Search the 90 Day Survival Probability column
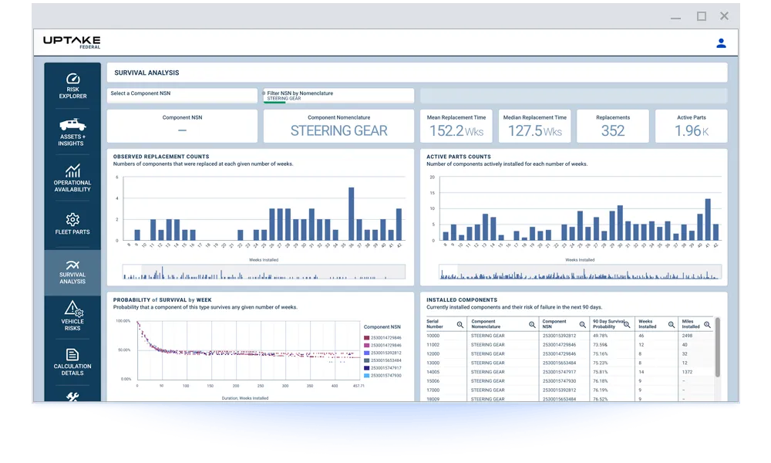The height and width of the screenshot is (463, 771). (x=627, y=325)
